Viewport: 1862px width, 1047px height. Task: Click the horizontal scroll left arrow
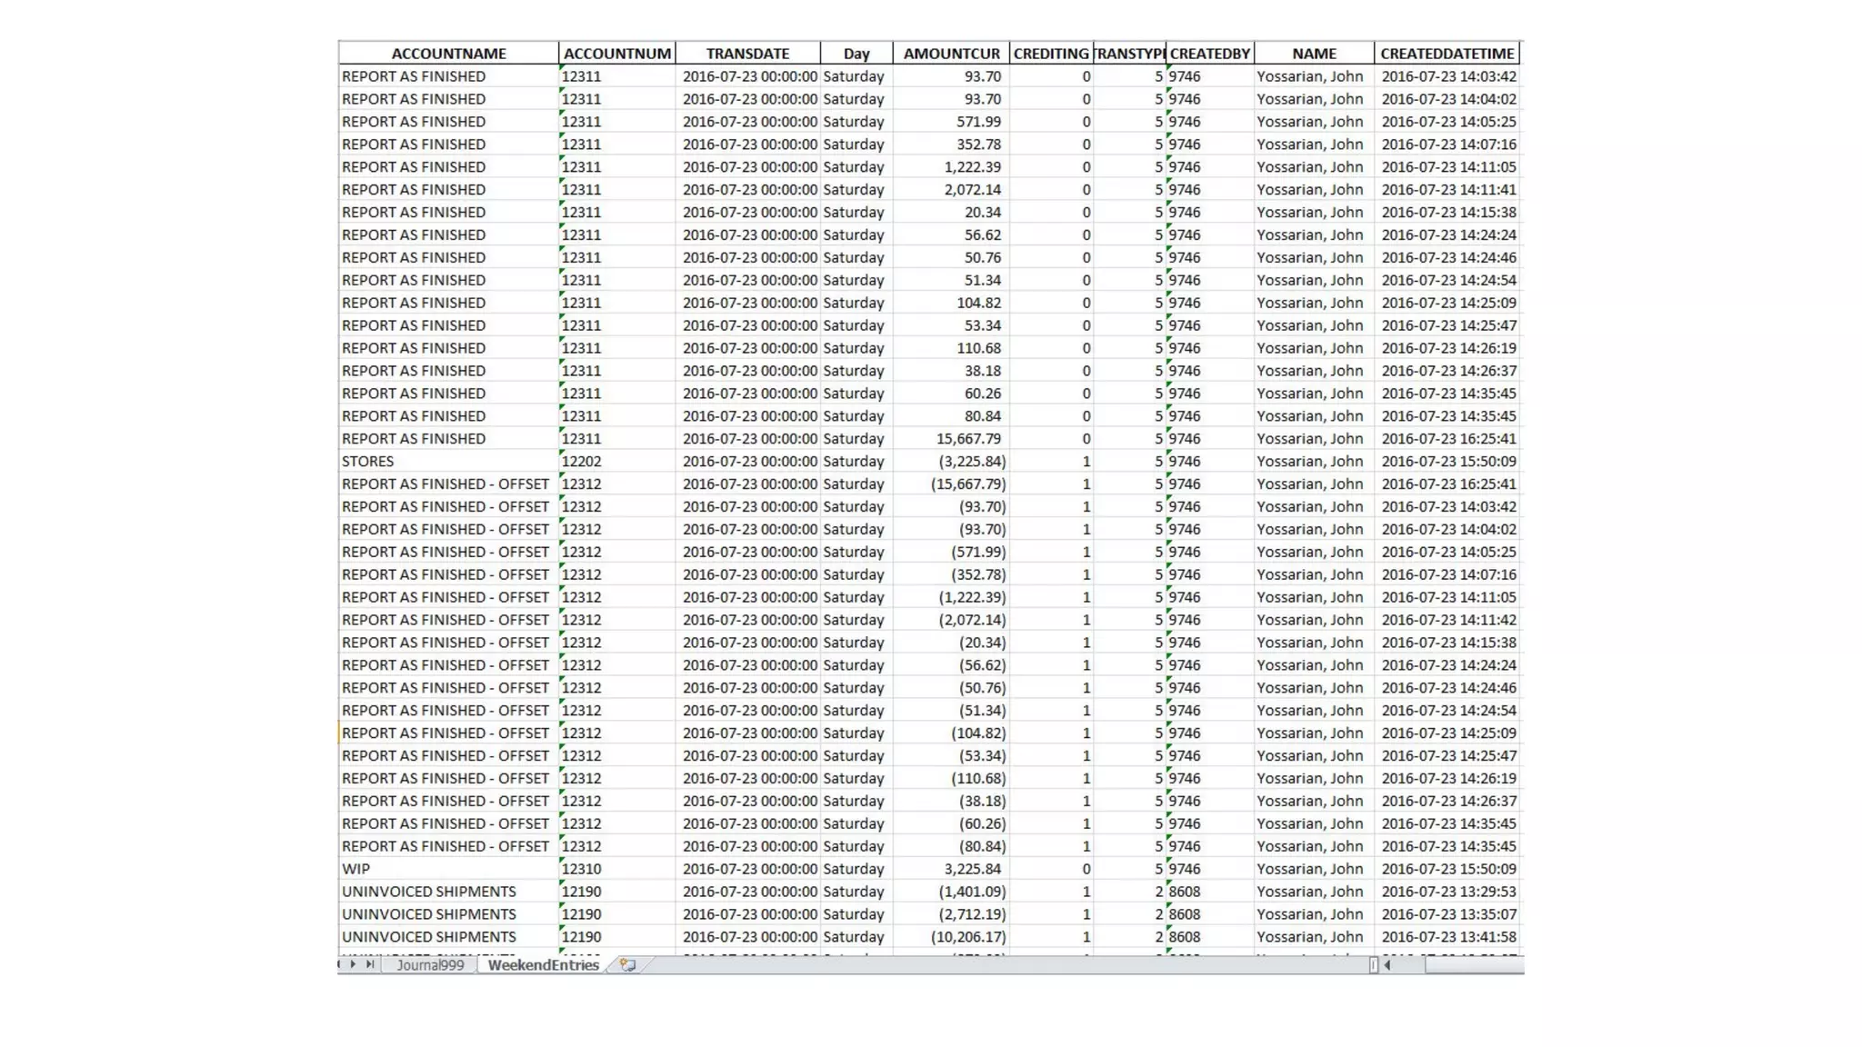(x=1387, y=965)
